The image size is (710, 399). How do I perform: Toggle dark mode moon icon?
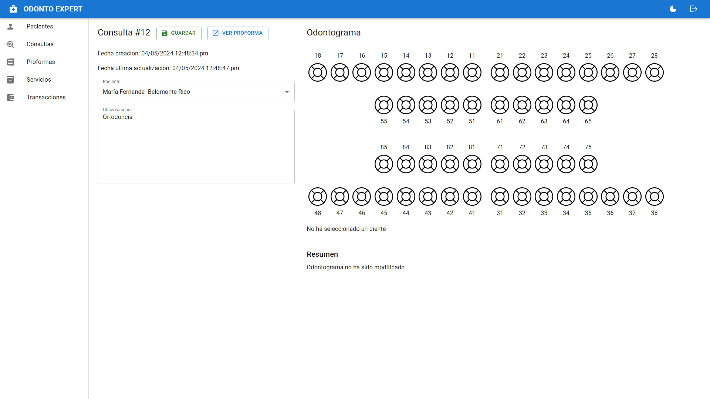click(x=673, y=9)
